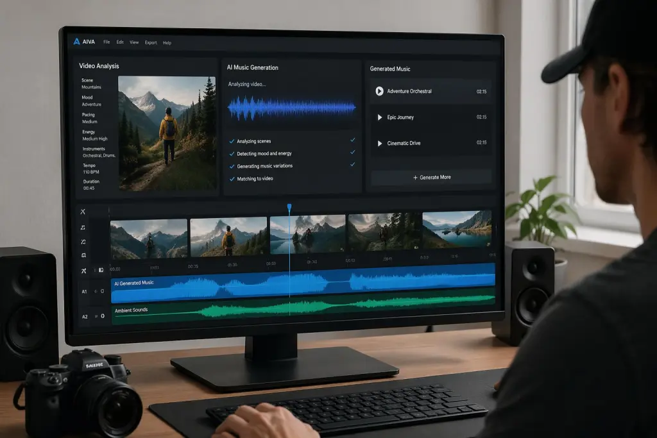Play the Epic Journey track
This screenshot has width=657, height=438.
tap(380, 117)
